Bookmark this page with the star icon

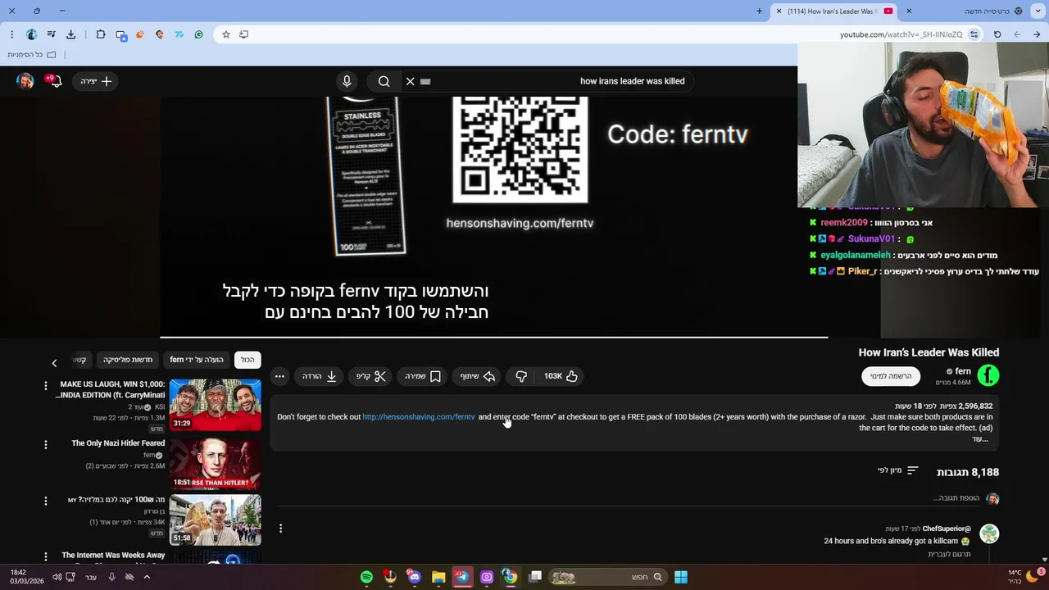[x=226, y=34]
